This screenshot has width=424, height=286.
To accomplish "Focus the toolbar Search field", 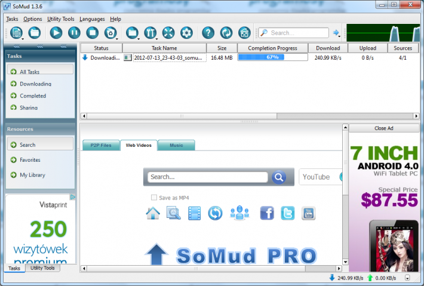I will (x=294, y=33).
